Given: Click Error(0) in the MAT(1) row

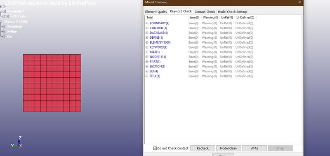Looking at the screenshot, I should tap(193, 52).
